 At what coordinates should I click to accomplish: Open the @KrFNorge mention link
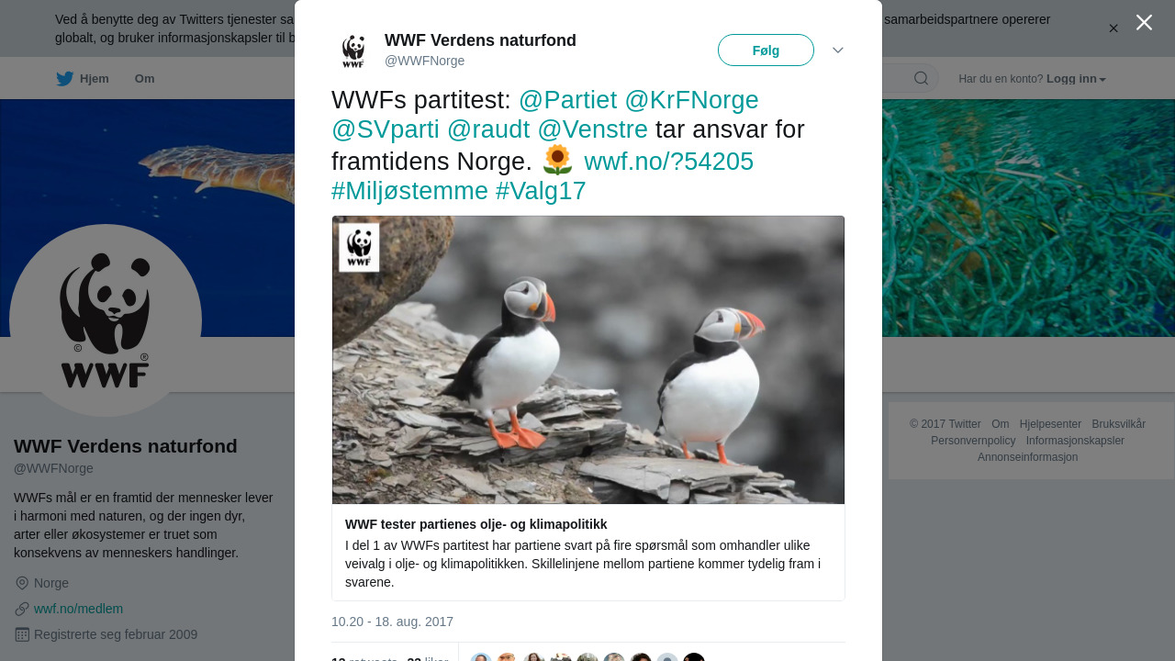691,100
